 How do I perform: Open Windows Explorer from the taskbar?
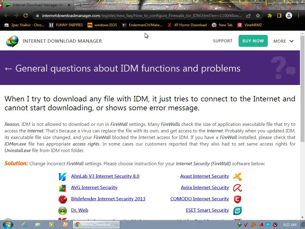pyautogui.click(x=38, y=225)
